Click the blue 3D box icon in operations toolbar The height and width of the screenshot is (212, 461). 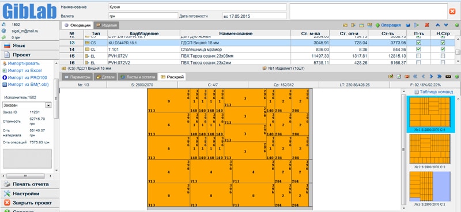tap(408, 25)
